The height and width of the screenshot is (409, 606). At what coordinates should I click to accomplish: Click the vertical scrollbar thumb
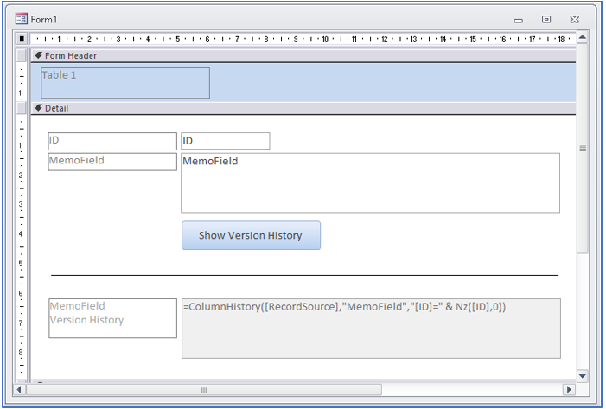tap(583, 149)
